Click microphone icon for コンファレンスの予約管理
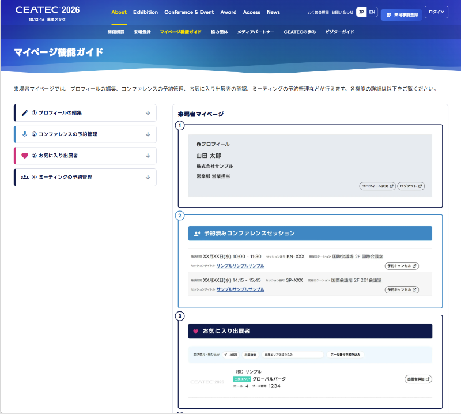Image resolution: width=461 pixels, height=414 pixels. pos(25,134)
